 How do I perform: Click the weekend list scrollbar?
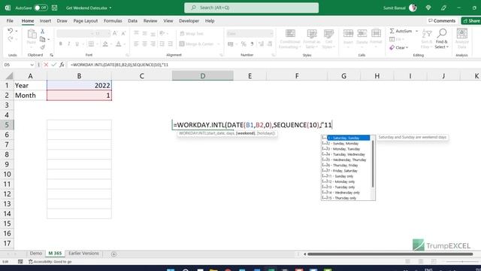pyautogui.click(x=373, y=163)
